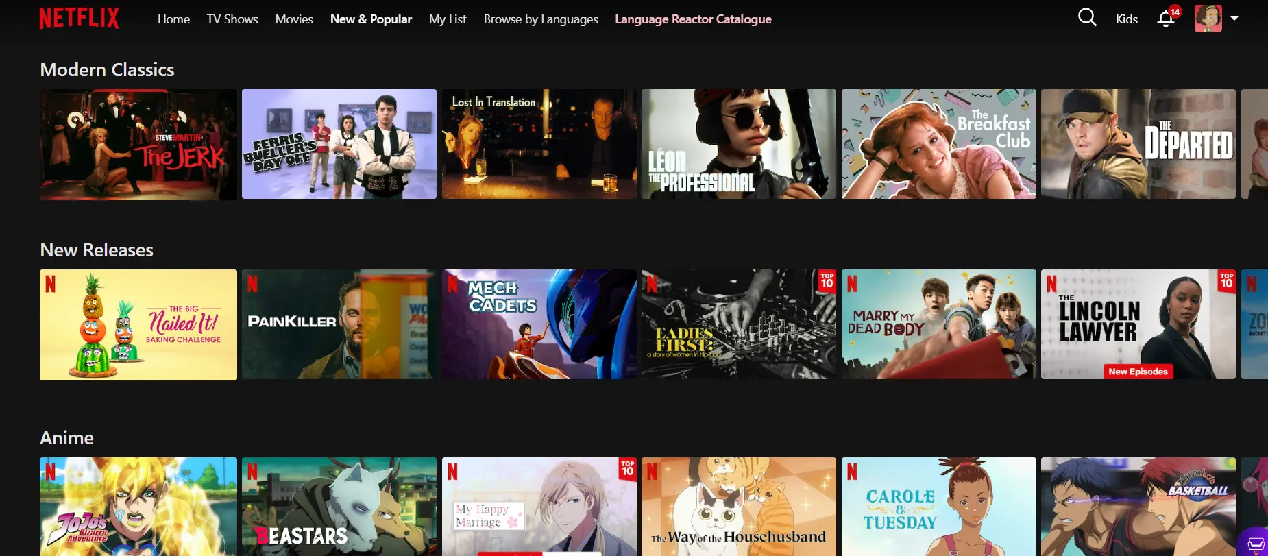Click the New Releases row heading
Screen dimensions: 1268x556
pyautogui.click(x=97, y=250)
